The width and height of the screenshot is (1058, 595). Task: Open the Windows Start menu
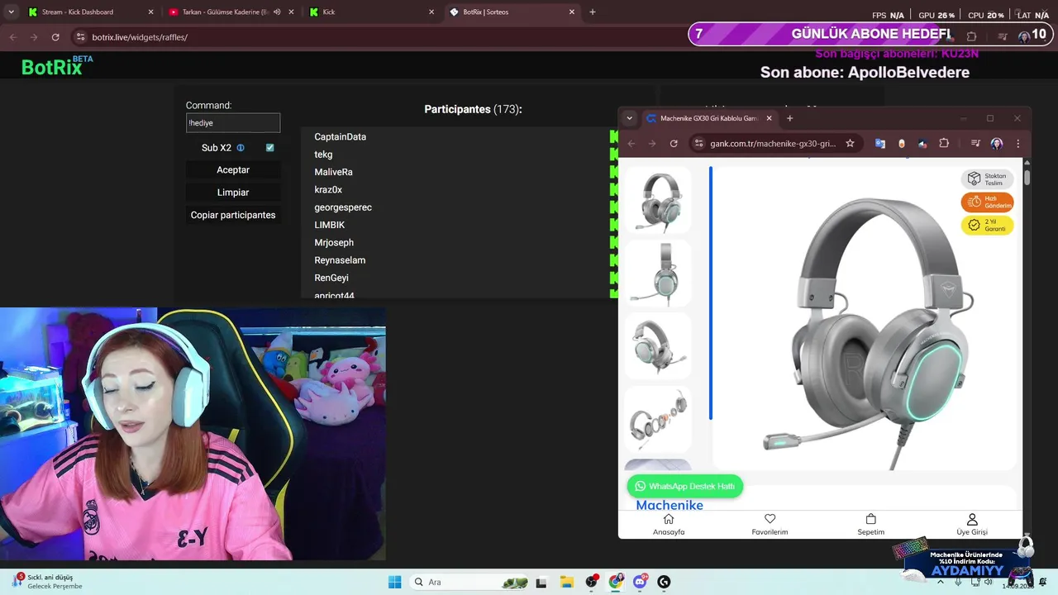pos(395,582)
